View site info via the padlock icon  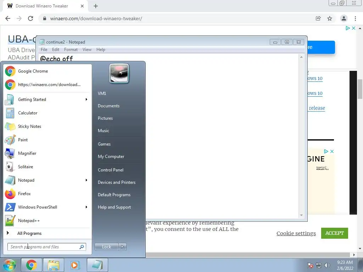45,18
